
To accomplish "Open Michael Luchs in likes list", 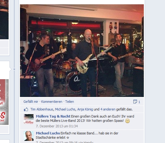I will (x=65, y=109).
